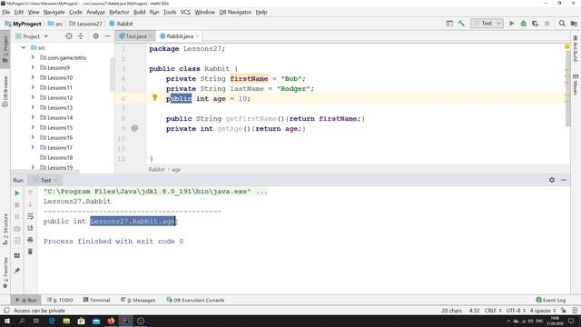Viewport: 581px width, 327px height.
Task: Pin the Run tab with pin icon
Action: (17, 271)
